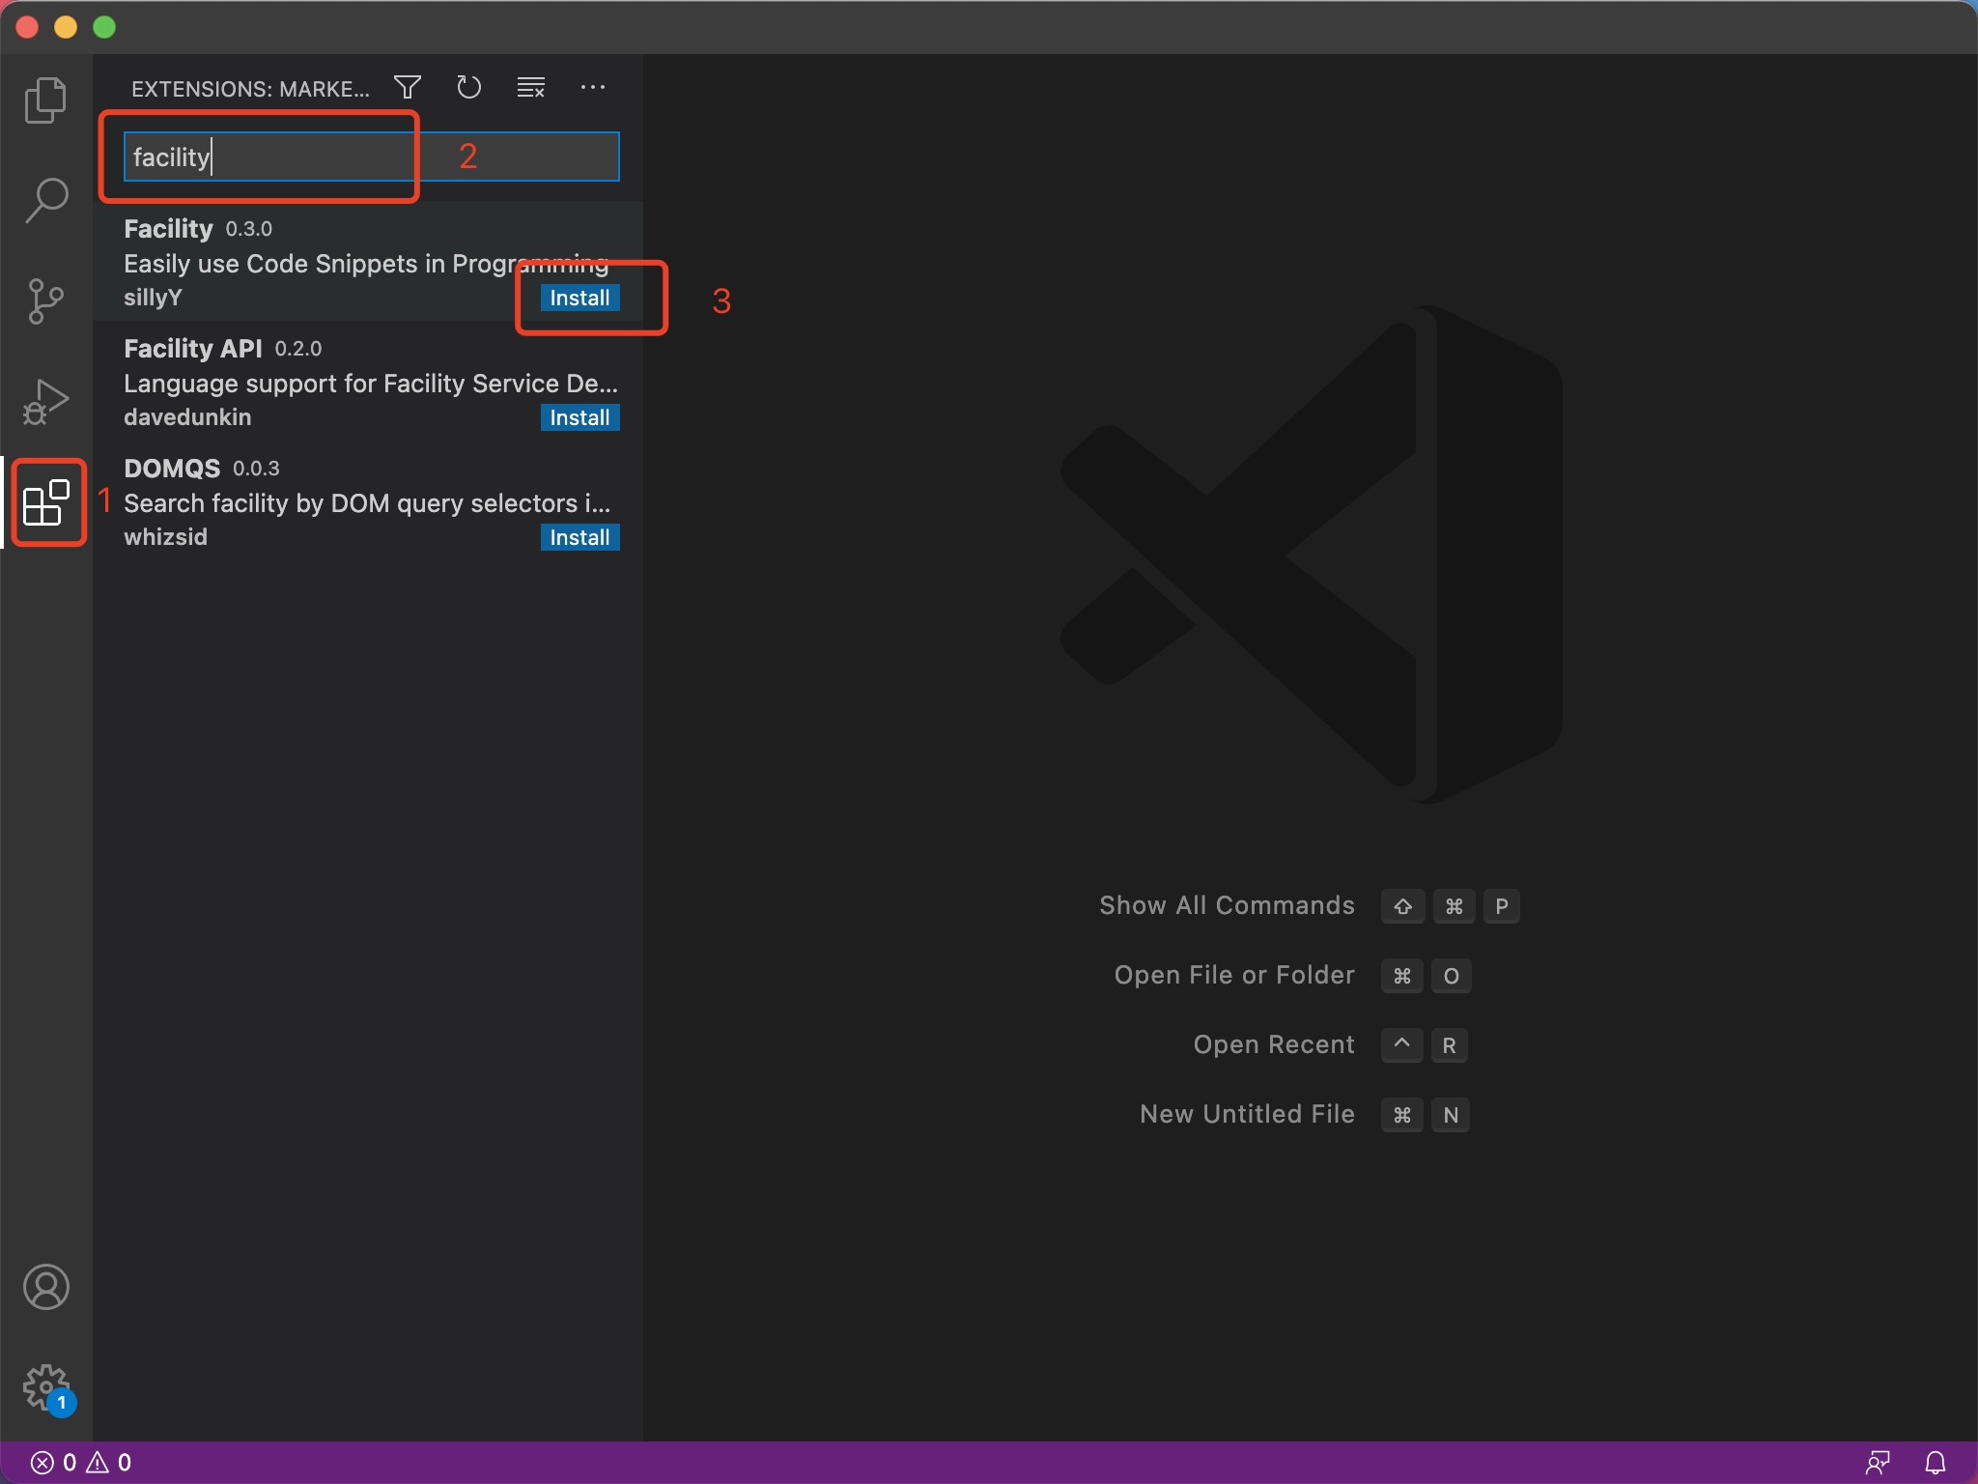
Task: Click the sillyY publisher name
Action: pyautogui.click(x=153, y=298)
